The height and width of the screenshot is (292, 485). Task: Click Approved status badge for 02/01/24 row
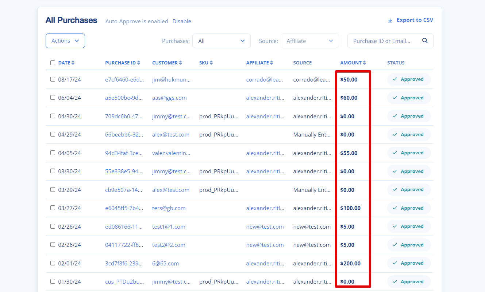tap(409, 263)
